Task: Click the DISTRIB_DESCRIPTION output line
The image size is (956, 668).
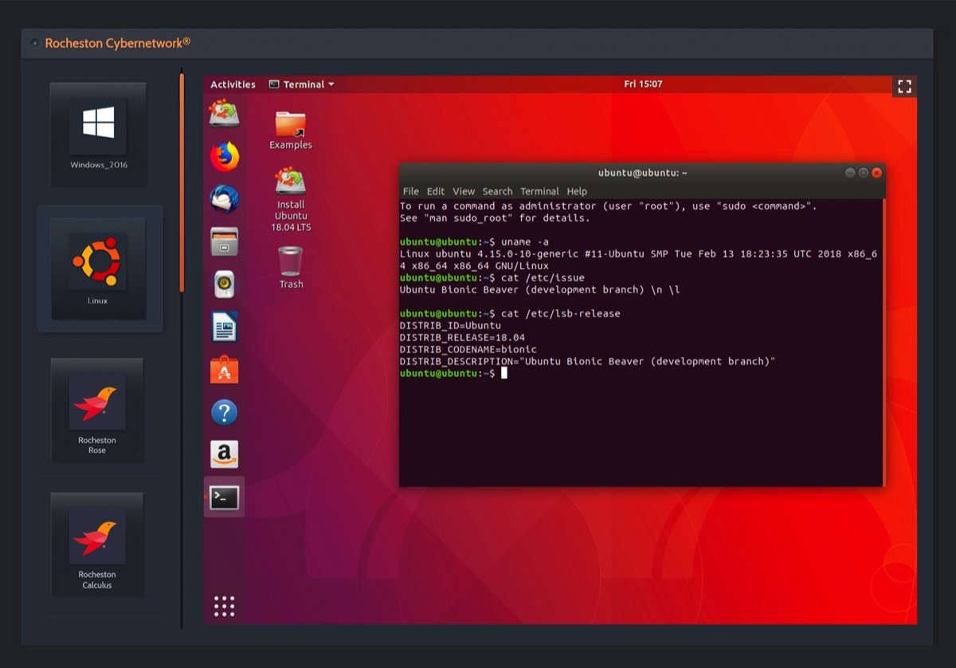Action: (588, 361)
